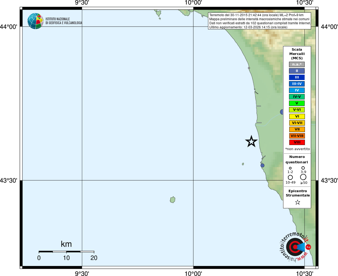Click the 'Mappa preliminare delle intensità' line
338x276 pixels.
pyautogui.click(x=259, y=19)
